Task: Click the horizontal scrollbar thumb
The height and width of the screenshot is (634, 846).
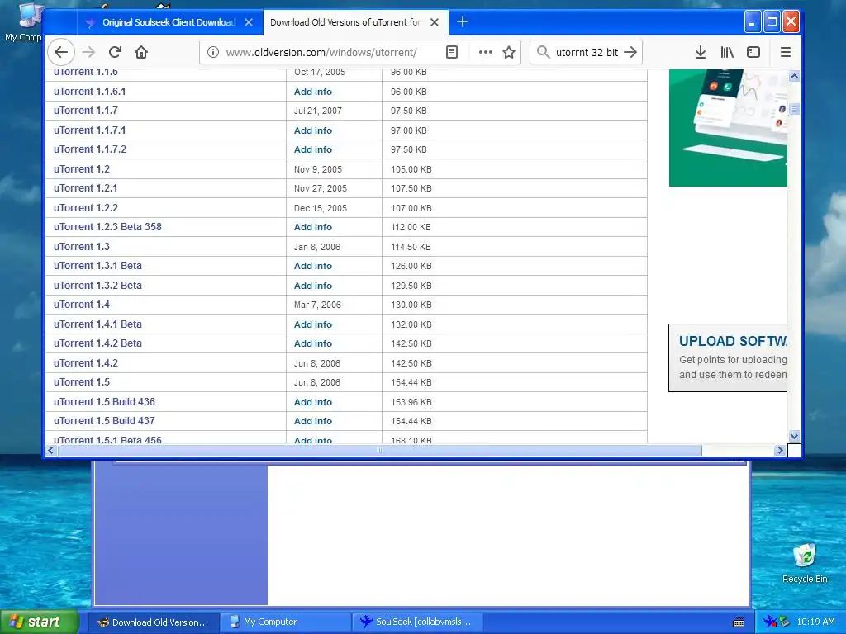Action: tap(380, 450)
